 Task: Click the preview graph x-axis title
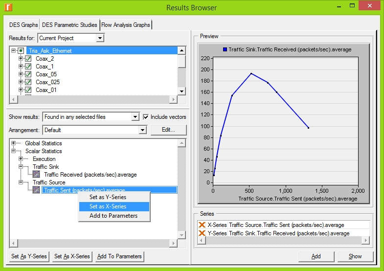click(298, 199)
